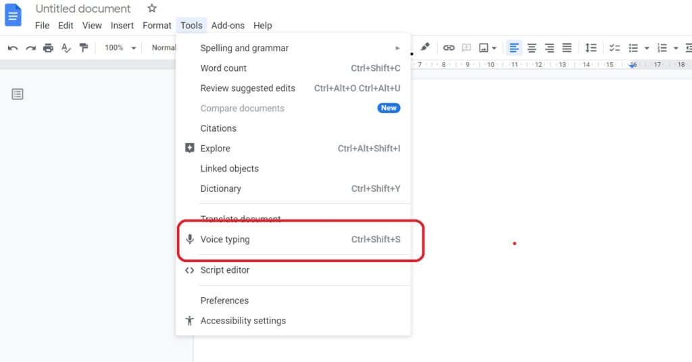Start Voice typing
This screenshot has width=692, height=362.
pos(293,240)
